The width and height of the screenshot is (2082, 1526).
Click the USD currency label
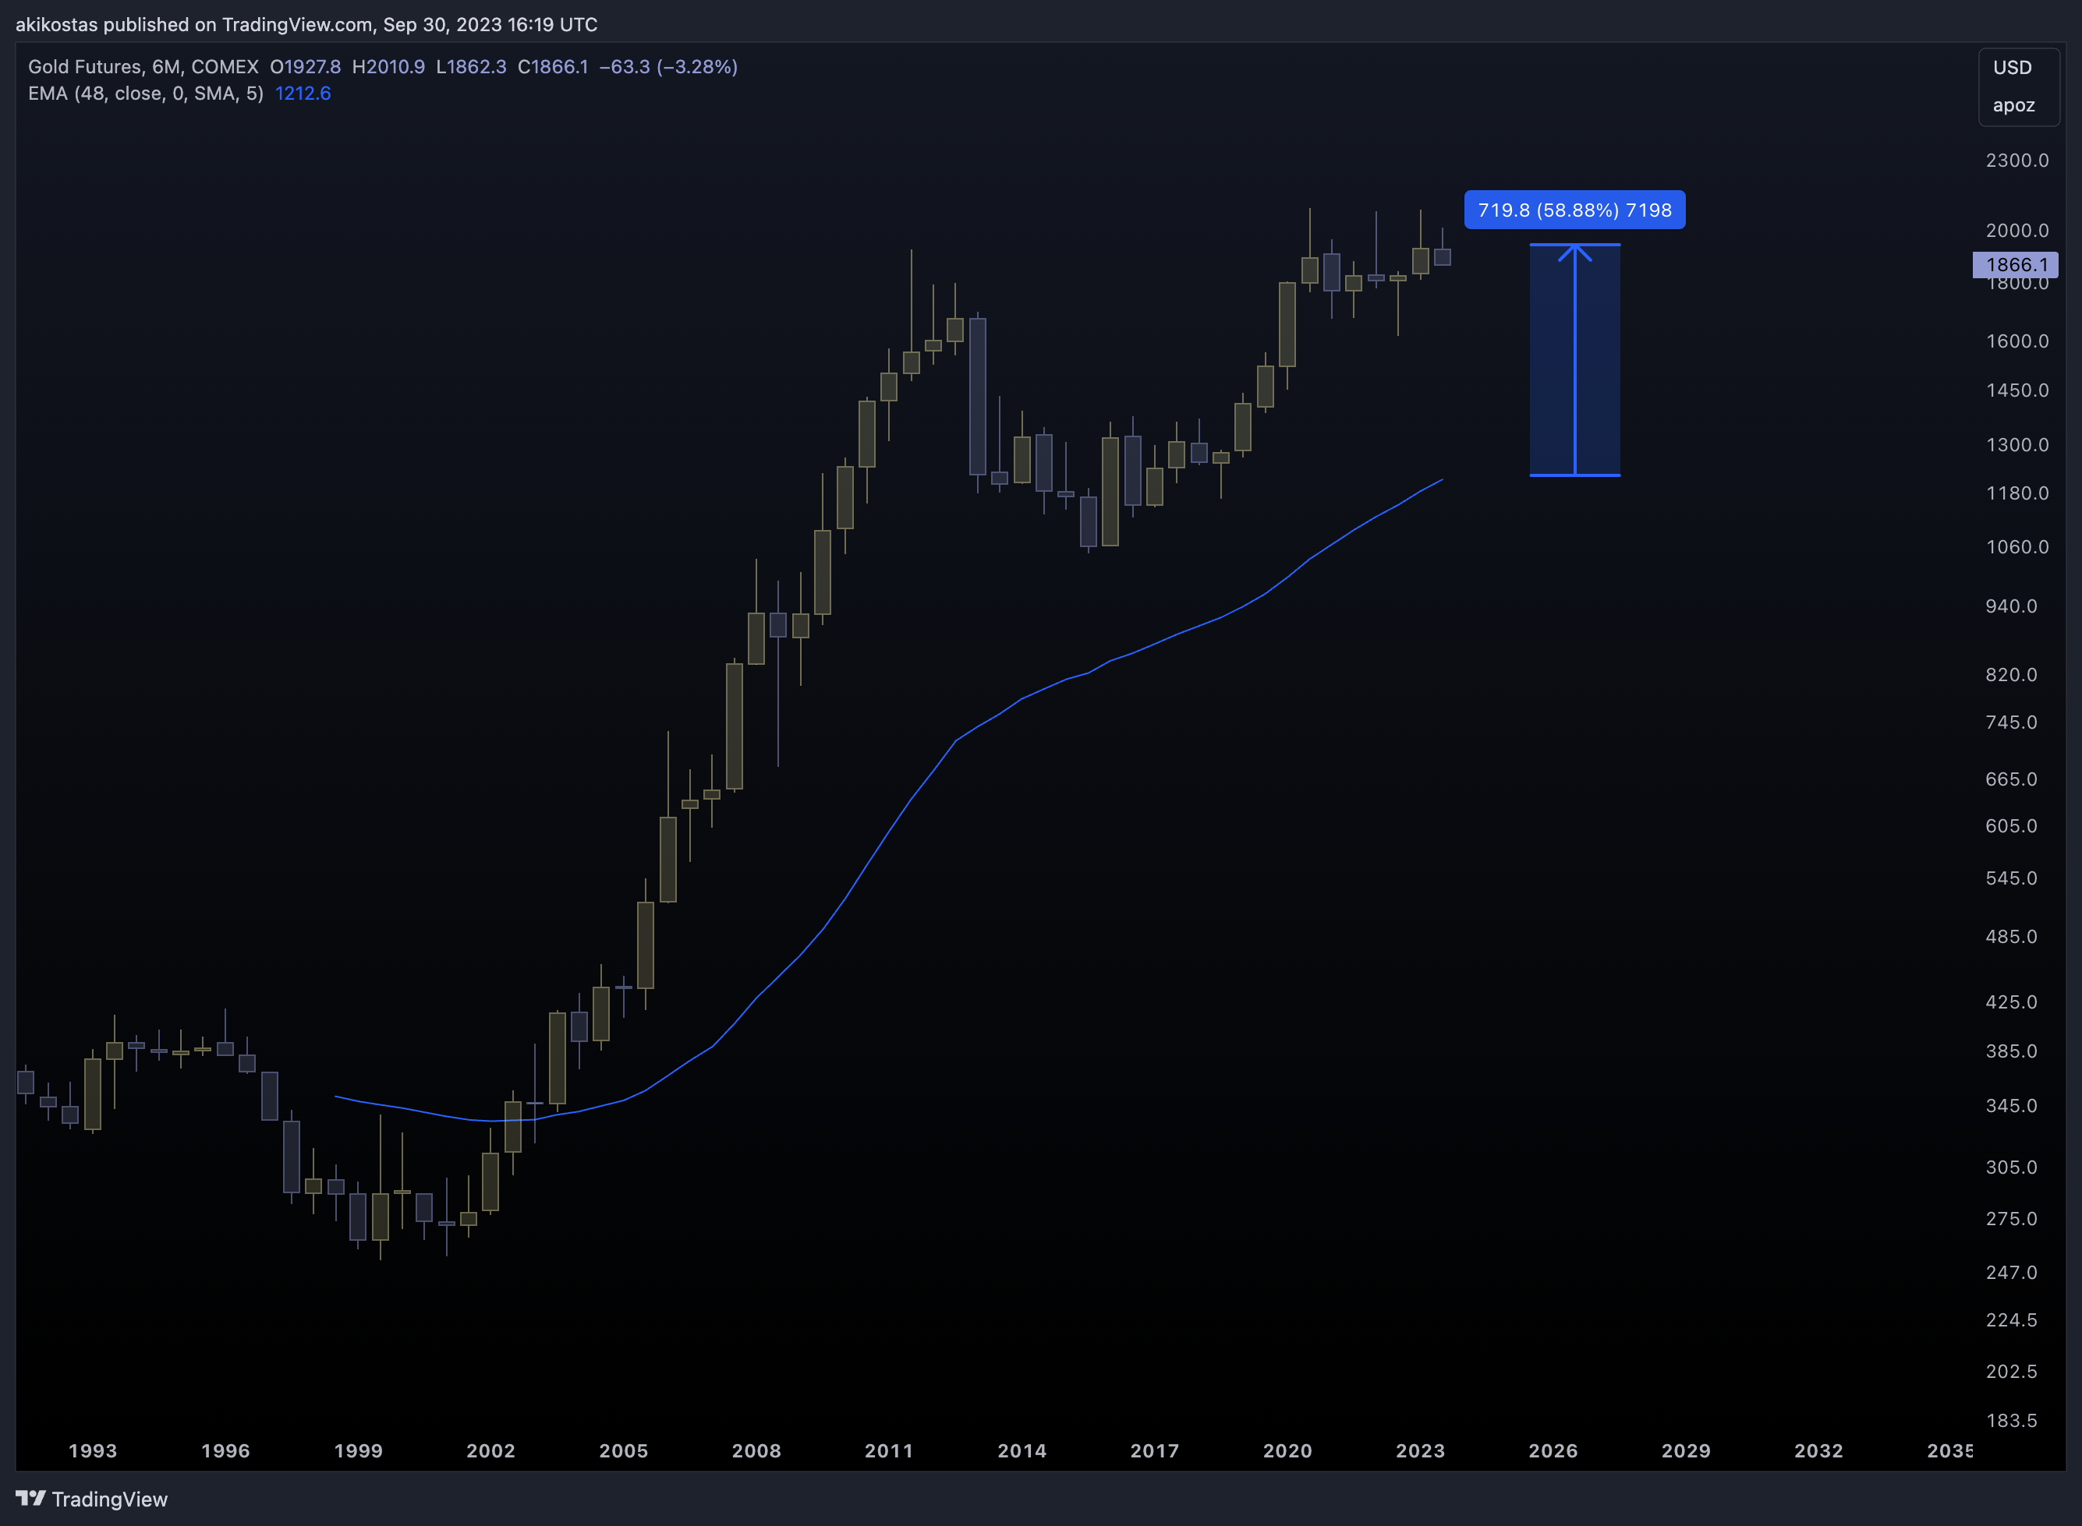[2012, 68]
